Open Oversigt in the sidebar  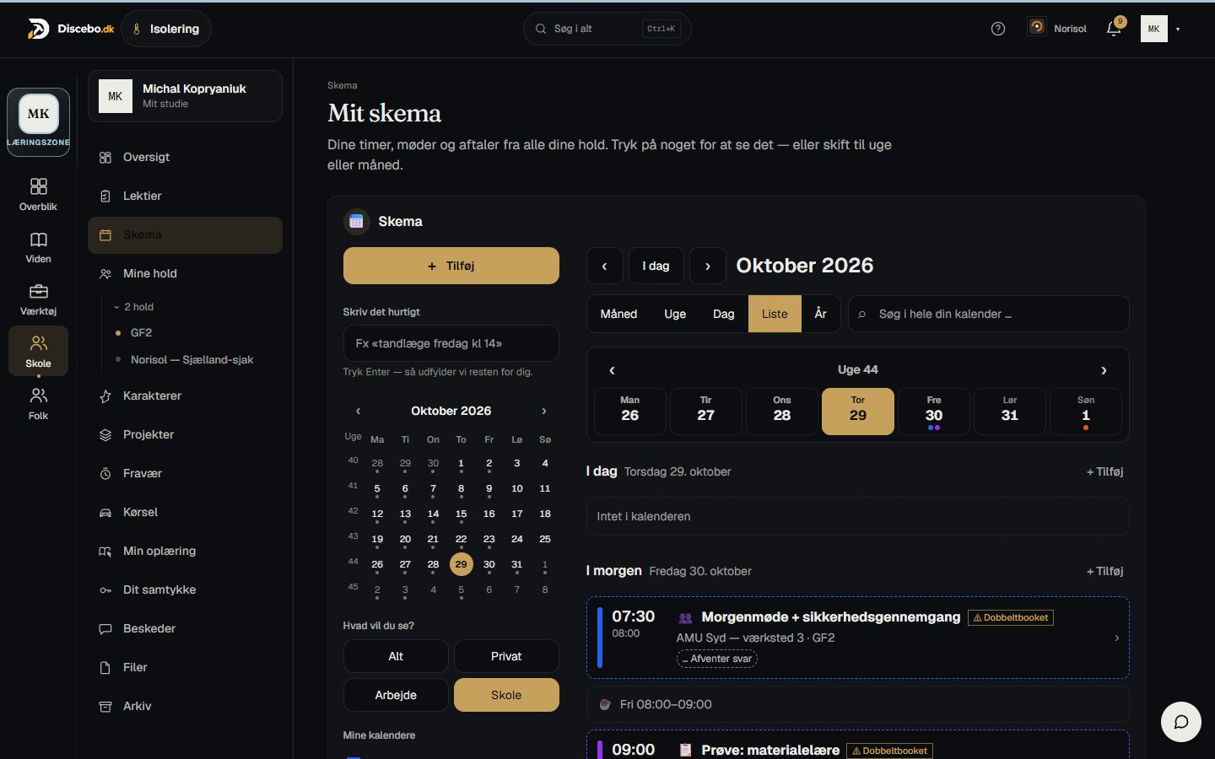pos(185,157)
